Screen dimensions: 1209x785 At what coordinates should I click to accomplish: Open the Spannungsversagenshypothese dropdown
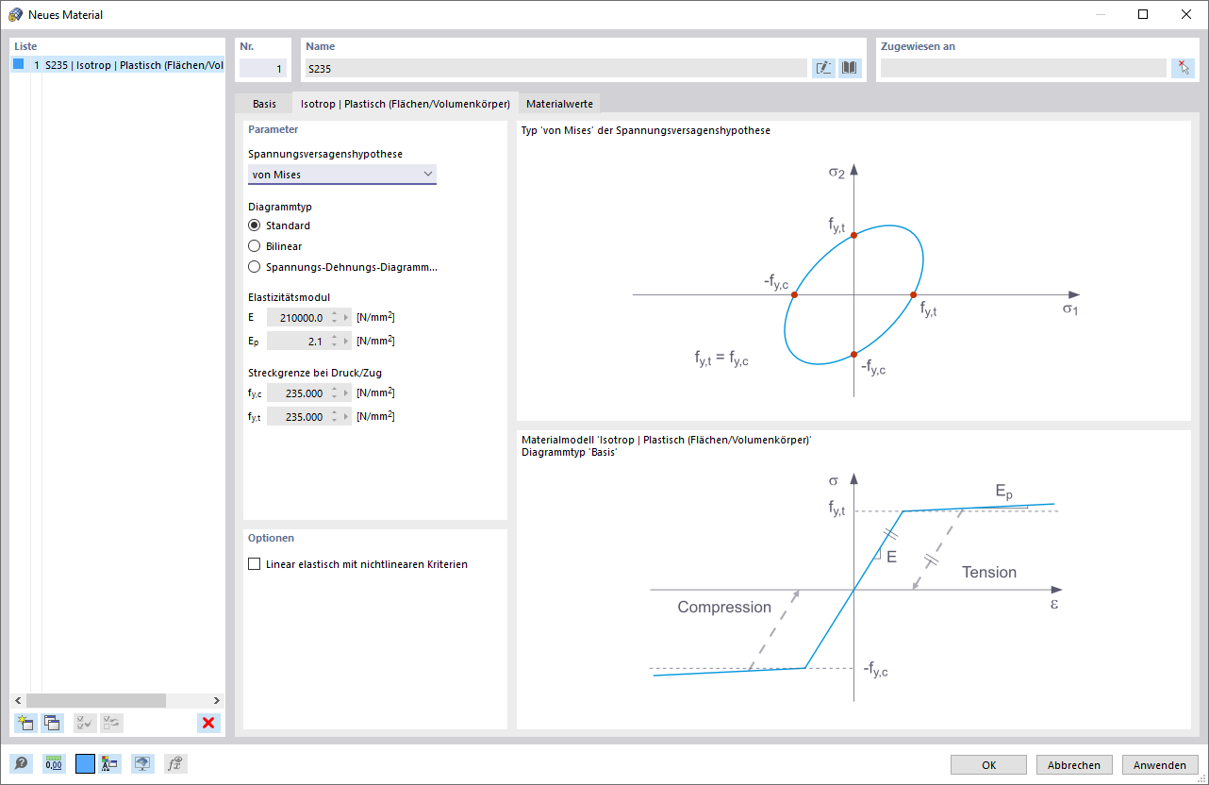click(342, 174)
